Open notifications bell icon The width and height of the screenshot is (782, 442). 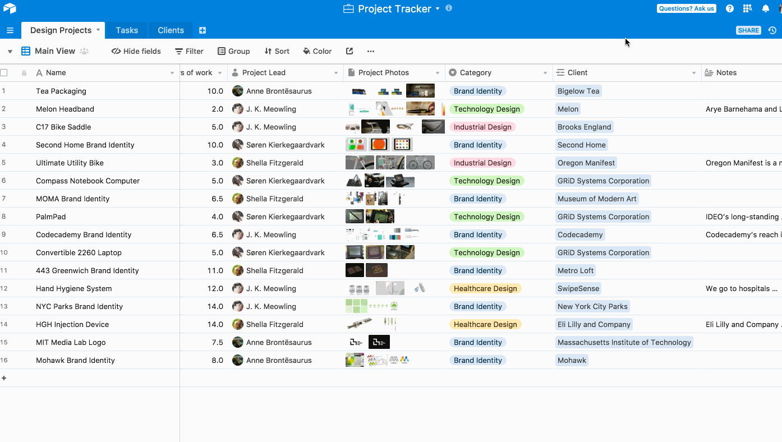click(x=766, y=8)
